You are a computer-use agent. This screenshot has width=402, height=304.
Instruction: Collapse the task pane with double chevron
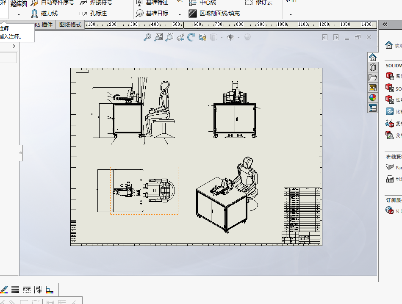coord(385,25)
